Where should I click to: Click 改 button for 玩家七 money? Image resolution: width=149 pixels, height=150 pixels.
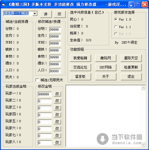pyautogui.click(x=57, y=136)
